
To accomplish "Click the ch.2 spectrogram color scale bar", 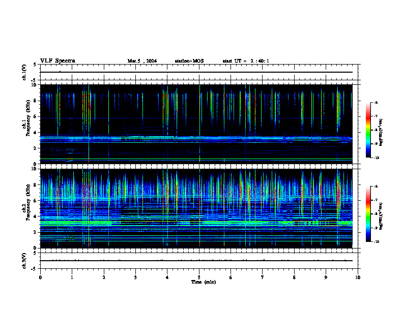I will (x=368, y=214).
